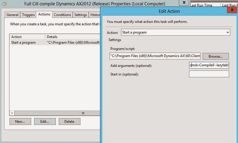Click the Edit... action button

point(45,121)
